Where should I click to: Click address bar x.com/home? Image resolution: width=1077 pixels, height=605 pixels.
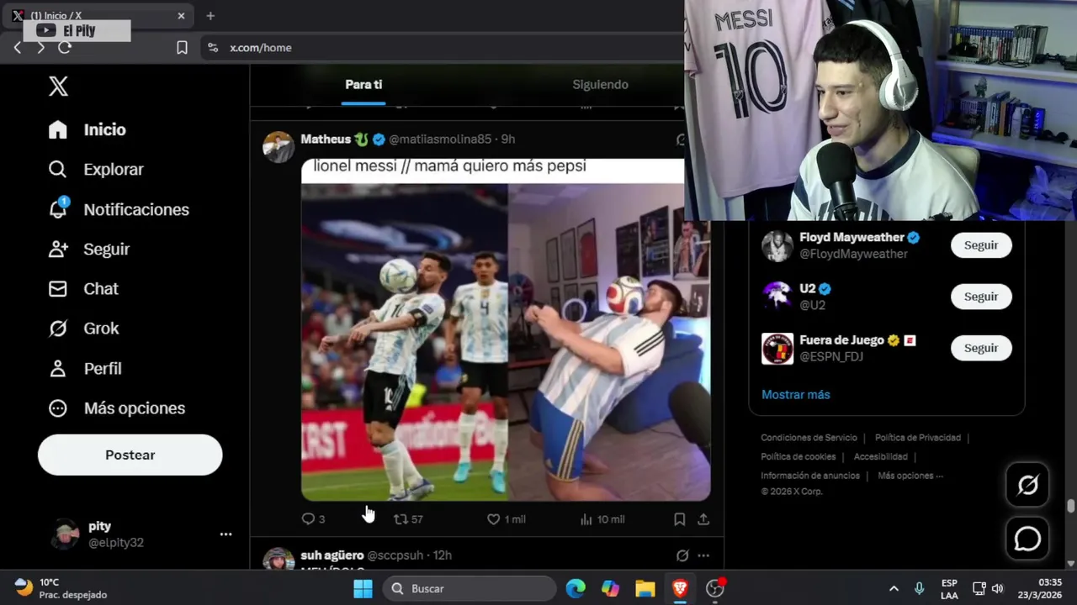point(443,48)
